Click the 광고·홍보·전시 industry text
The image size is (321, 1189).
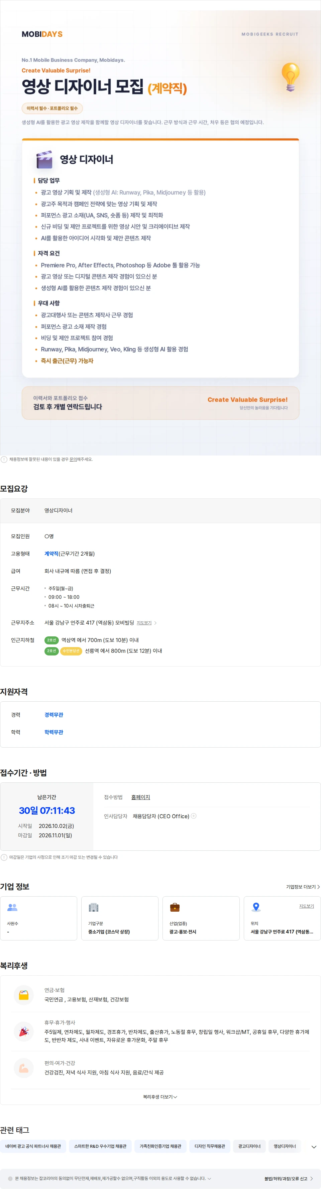pos(183,931)
